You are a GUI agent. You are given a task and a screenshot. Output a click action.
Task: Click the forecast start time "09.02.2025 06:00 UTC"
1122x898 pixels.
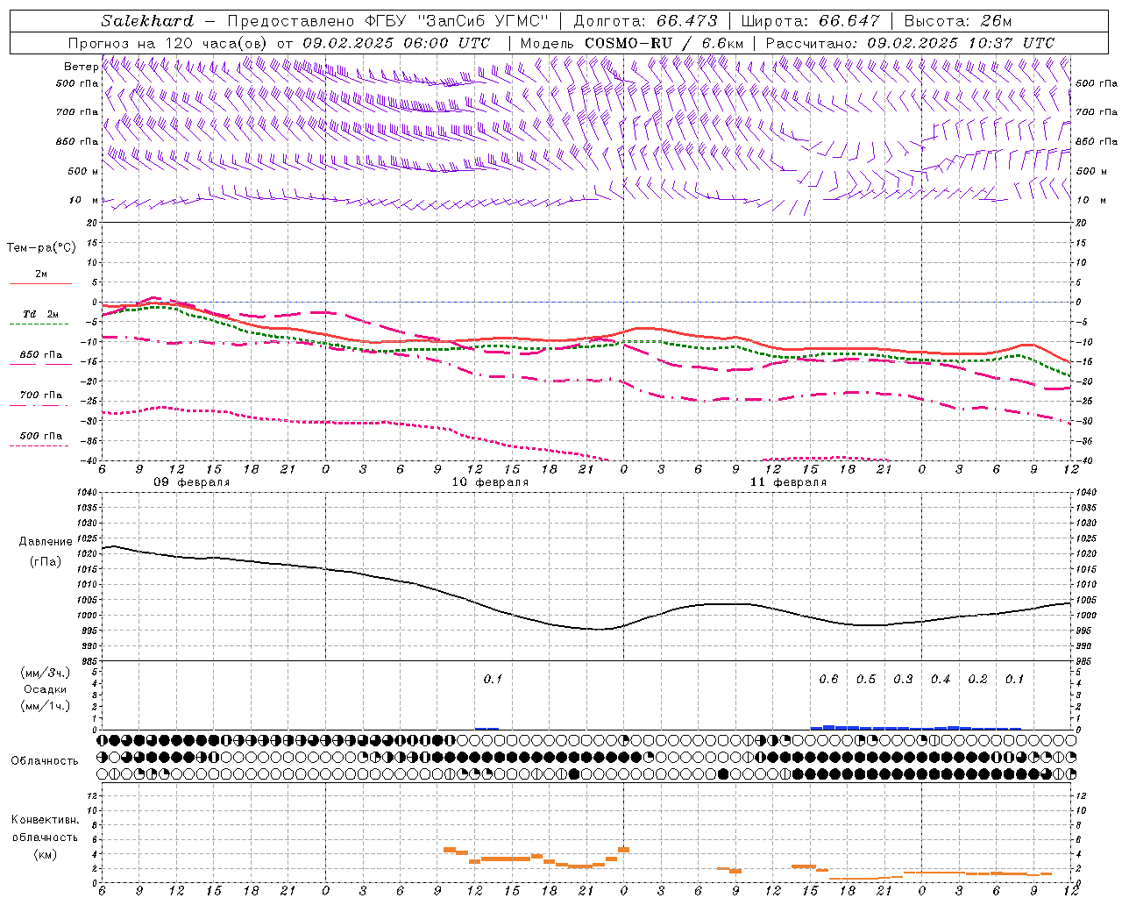click(x=396, y=43)
